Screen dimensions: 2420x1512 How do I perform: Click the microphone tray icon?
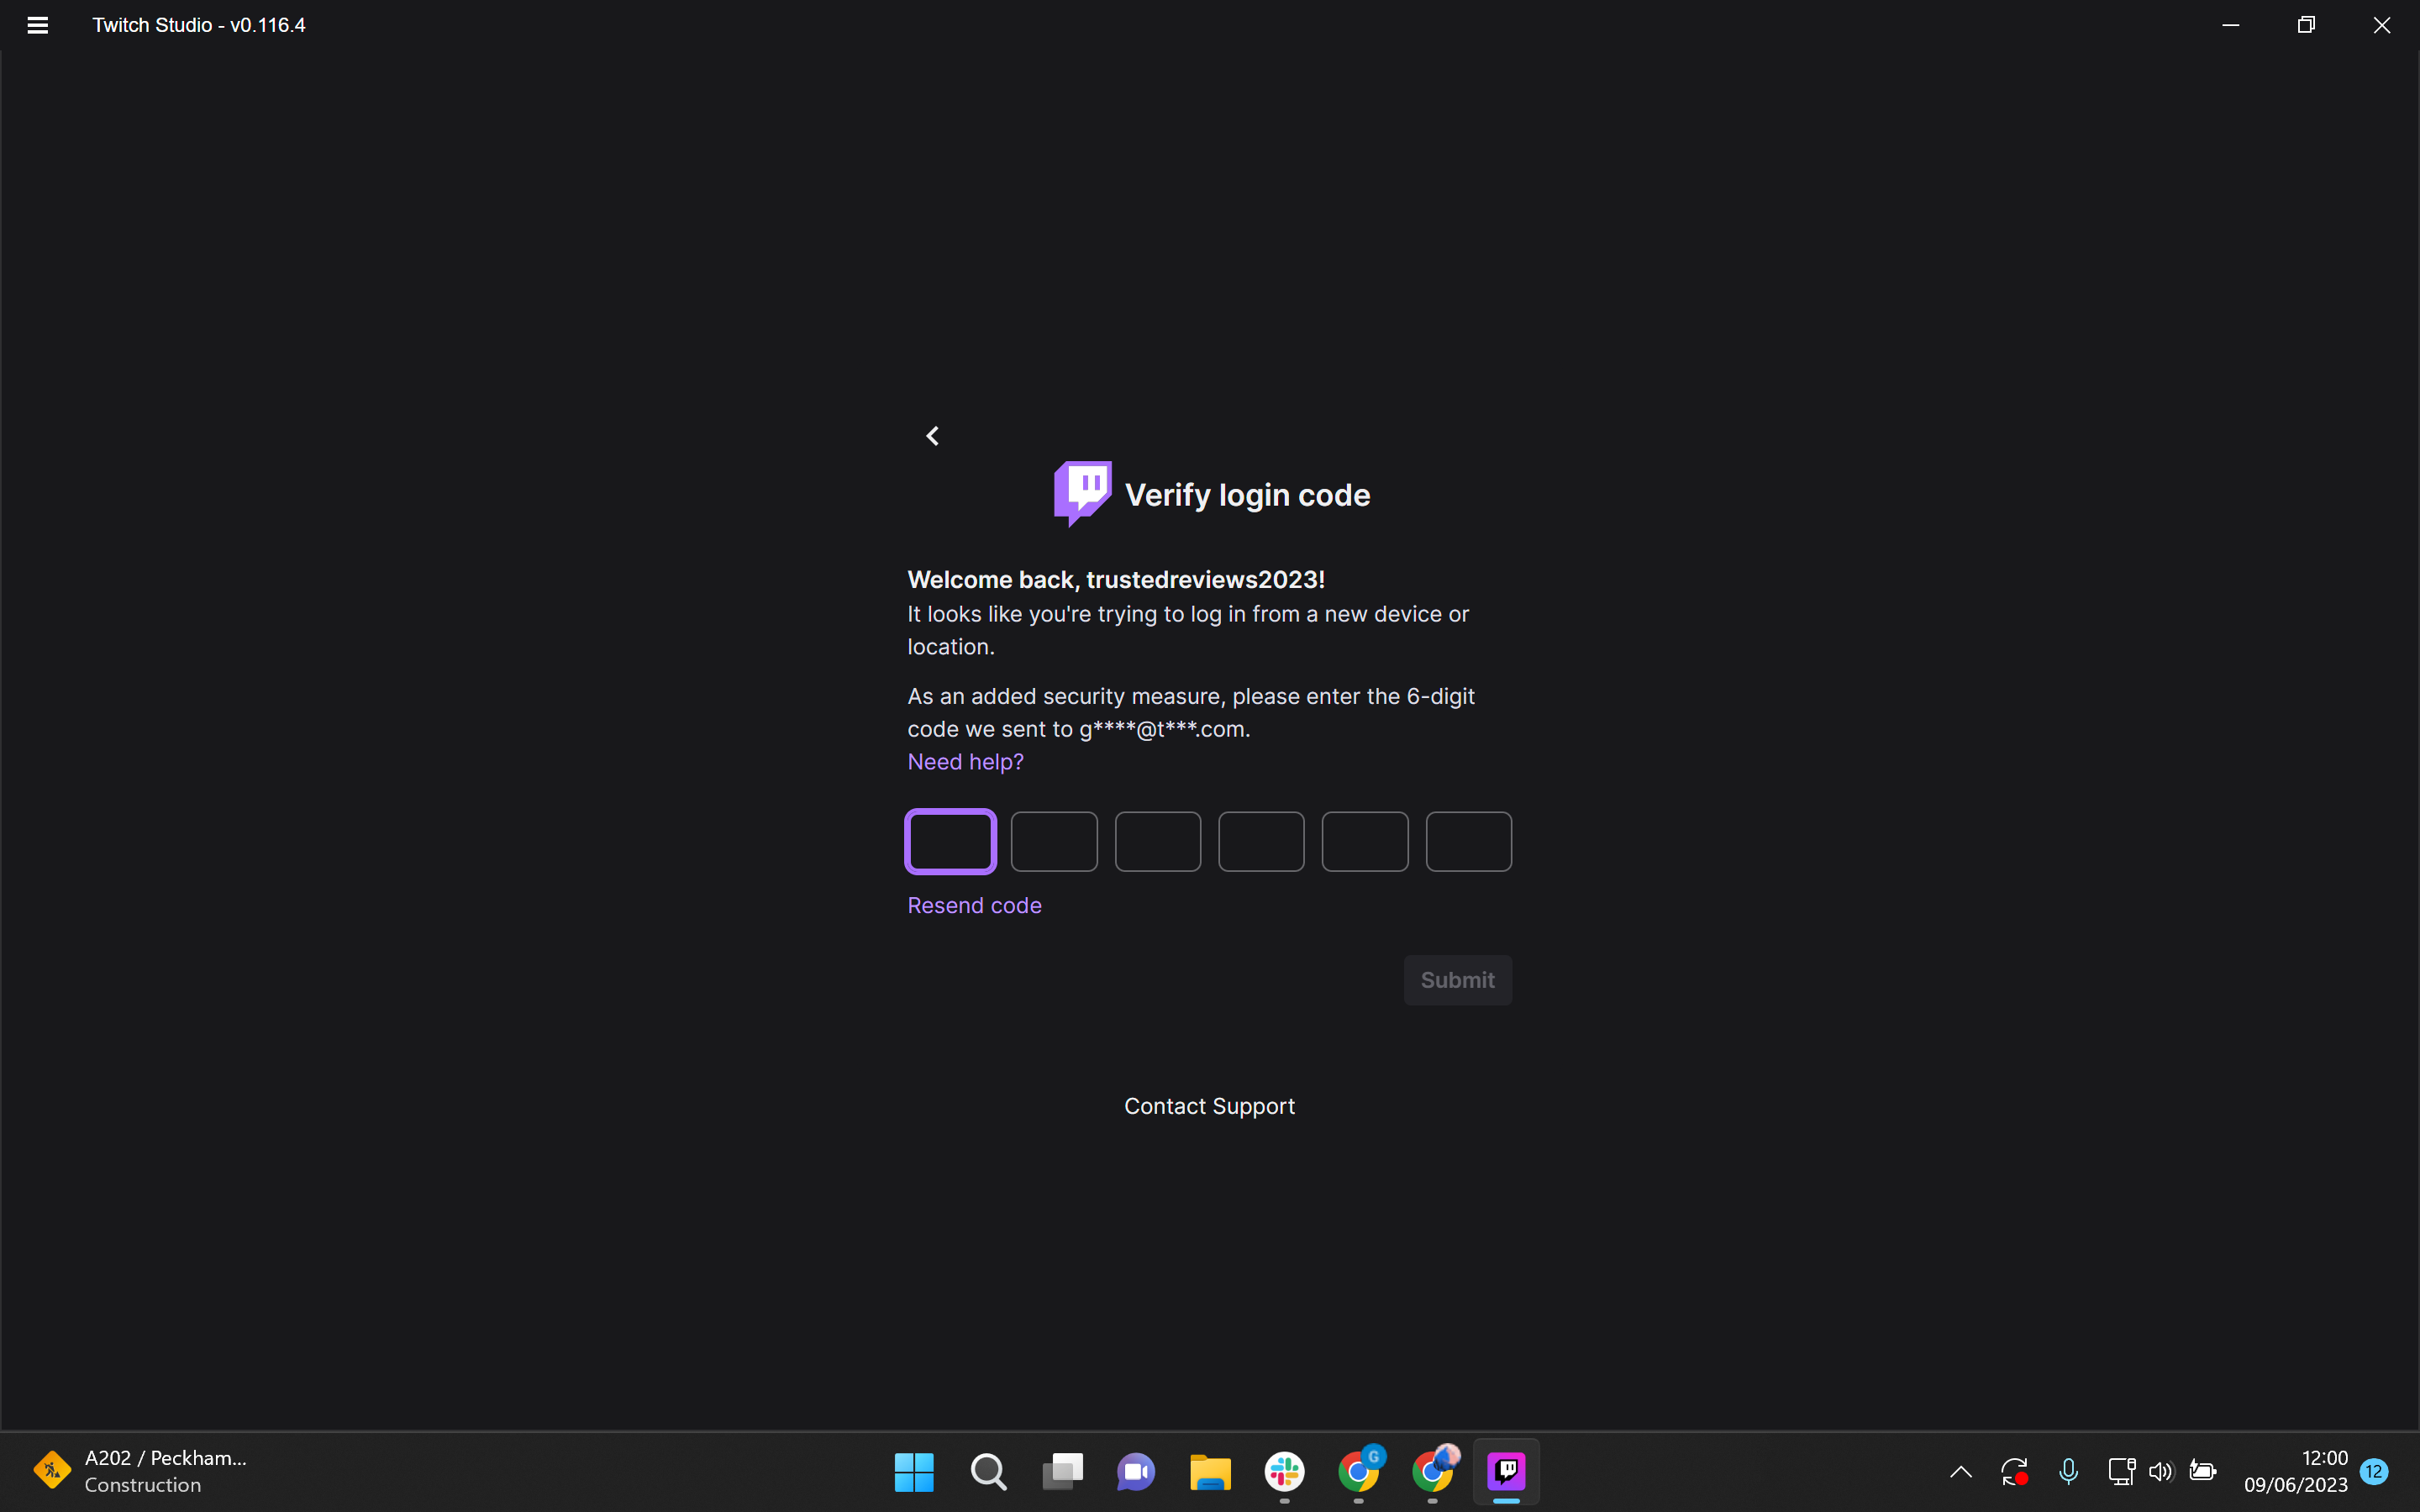2069,1472
